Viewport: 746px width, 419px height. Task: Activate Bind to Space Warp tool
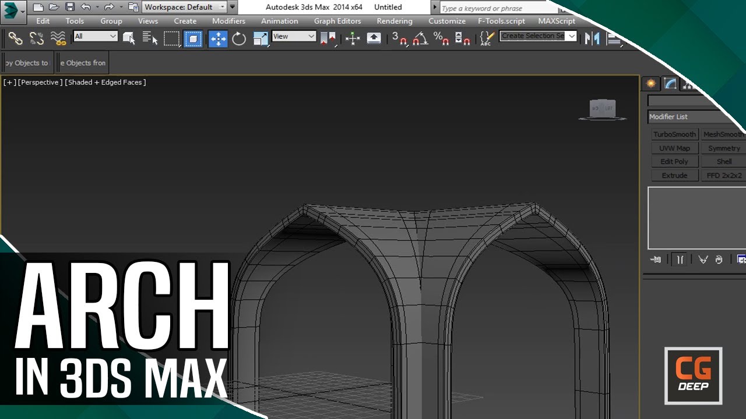[58, 38]
